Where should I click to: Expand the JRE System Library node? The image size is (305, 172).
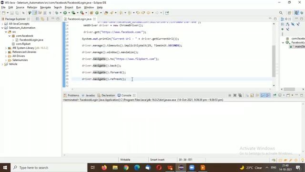pos(6,48)
